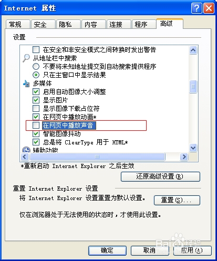The image size is (217, 261).
Task: Click the 还原高级设置(R) button
Action: (x=160, y=176)
